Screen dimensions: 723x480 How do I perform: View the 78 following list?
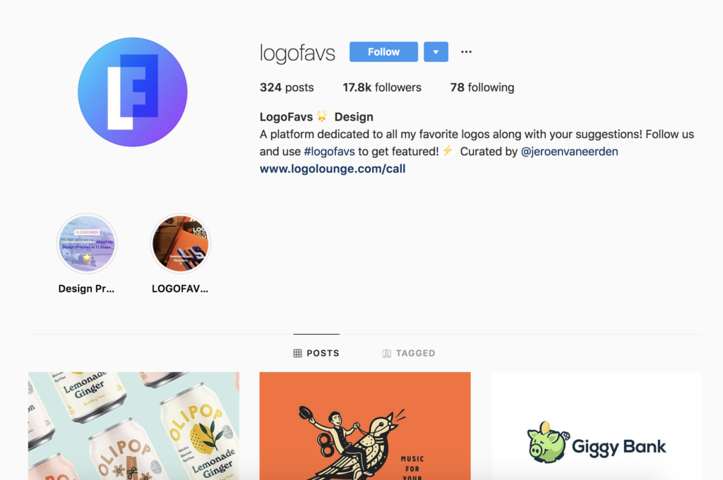[482, 87]
